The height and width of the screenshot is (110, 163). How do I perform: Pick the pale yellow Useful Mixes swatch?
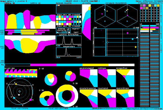tap(150, 5)
